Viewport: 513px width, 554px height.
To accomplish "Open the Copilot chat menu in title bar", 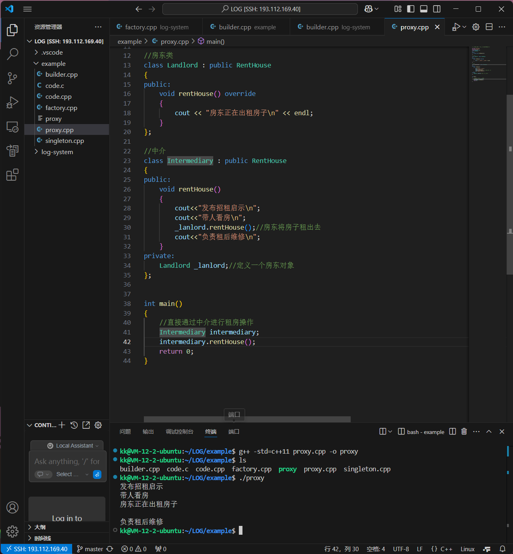I will point(371,9).
